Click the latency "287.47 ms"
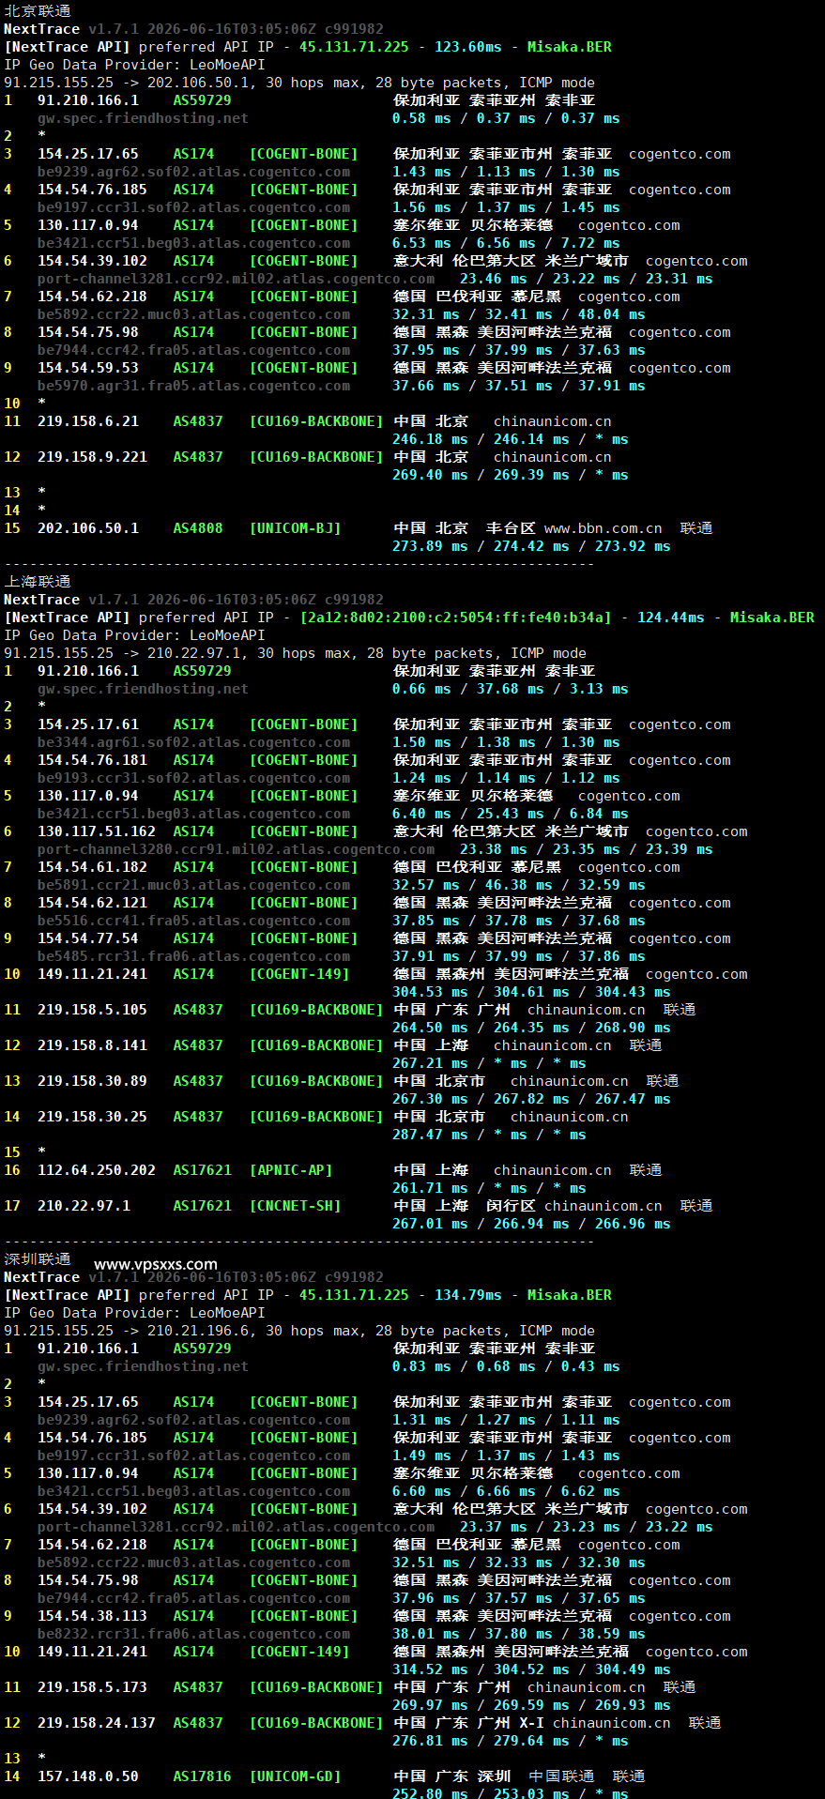This screenshot has height=1799, width=825. click(430, 1135)
